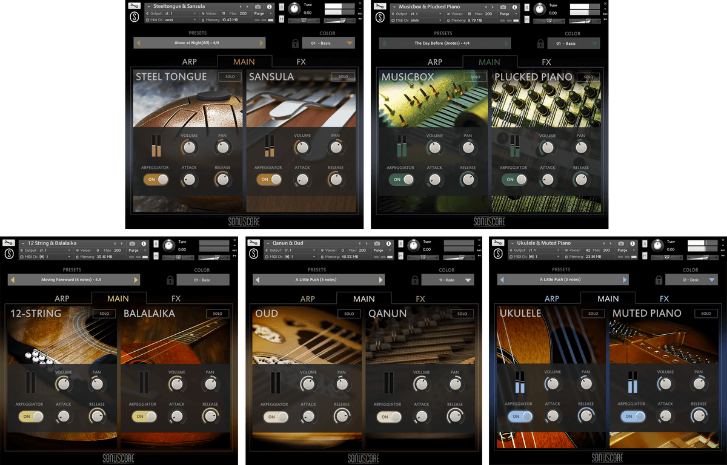The image size is (727, 465).
Task: Open info icon for 12 String & Balalaika
Action: [142, 243]
